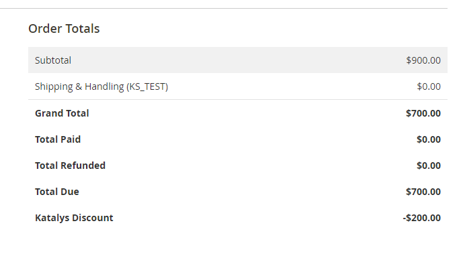Click the $900.00 subtotal amount
The height and width of the screenshot is (256, 463).
(423, 60)
